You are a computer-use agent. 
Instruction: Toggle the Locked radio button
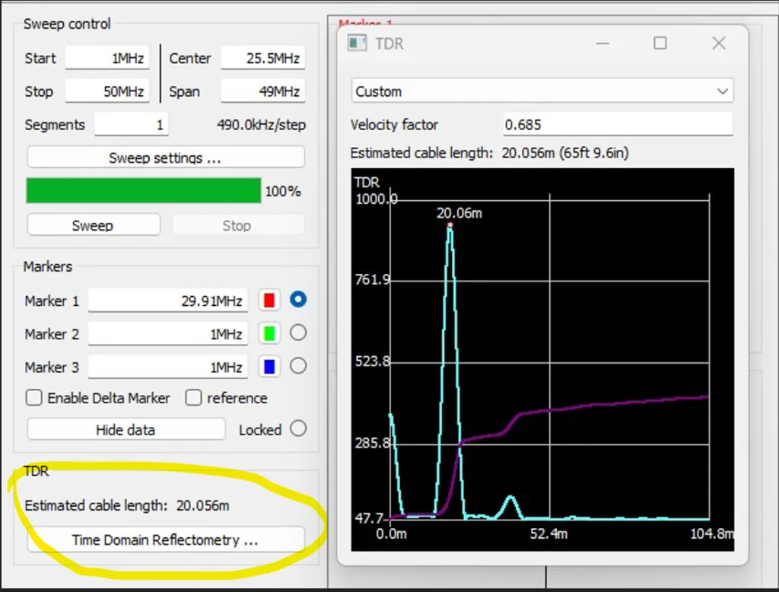298,428
